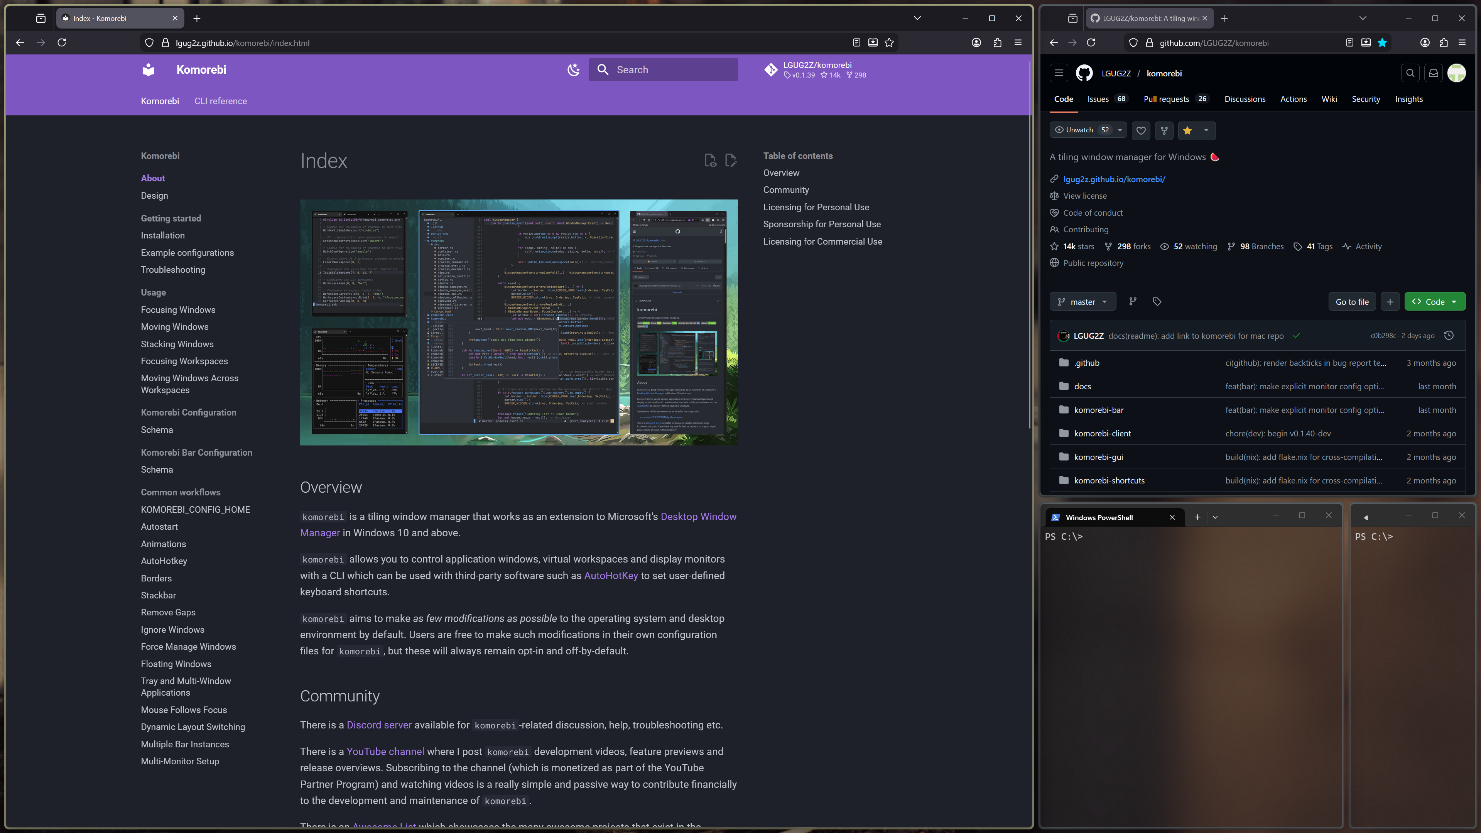Screen dimensions: 1481x833
Task: Click the Go to file button
Action: pos(1352,302)
